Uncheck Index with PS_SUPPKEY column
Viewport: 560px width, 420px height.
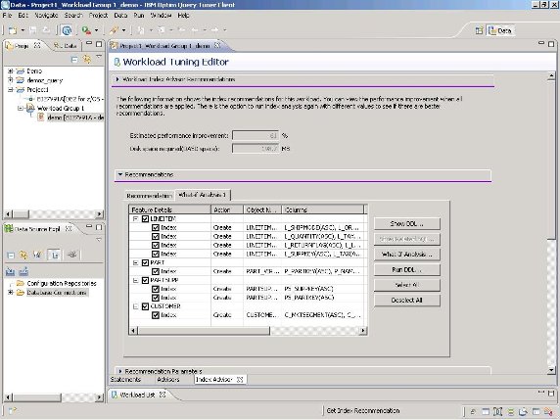(156, 289)
